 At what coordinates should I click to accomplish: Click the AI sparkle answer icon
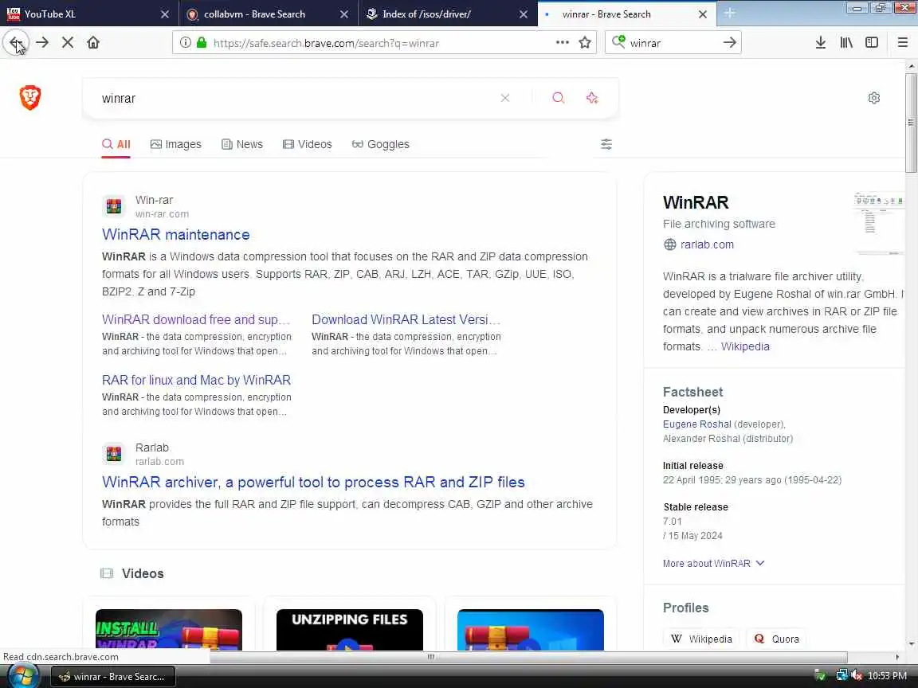pos(592,98)
